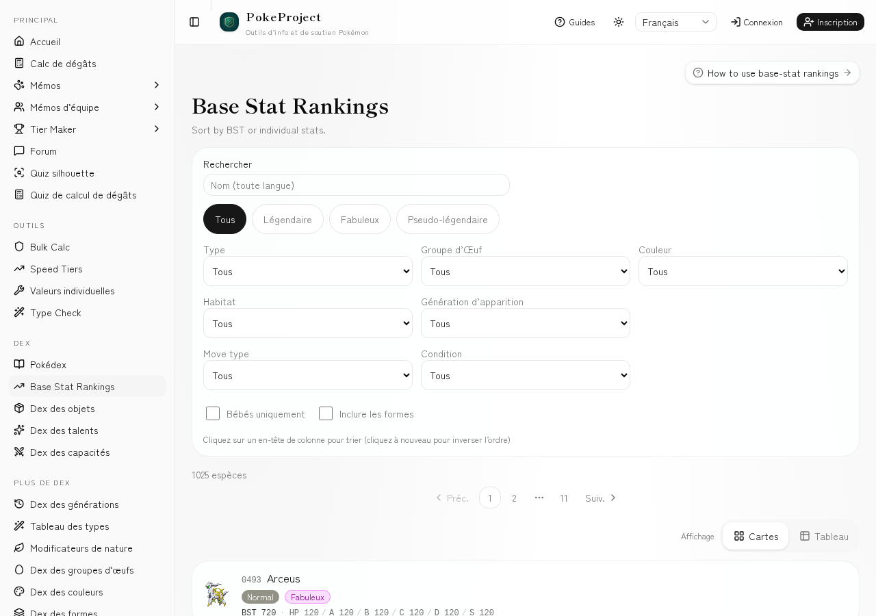Click the Modificateurs de nature leaf icon

19,548
